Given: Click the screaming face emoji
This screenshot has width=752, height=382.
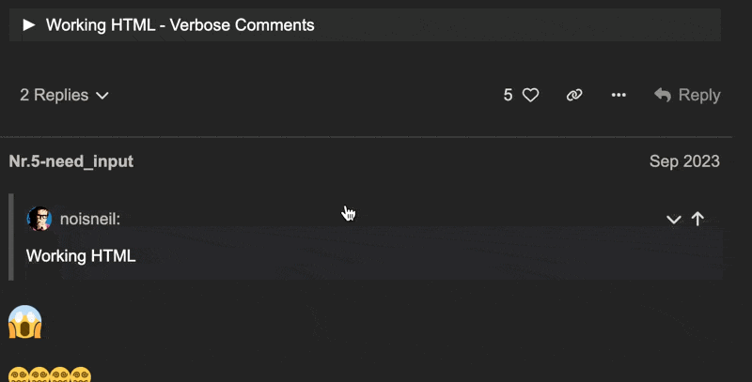Looking at the screenshot, I should coord(25,322).
